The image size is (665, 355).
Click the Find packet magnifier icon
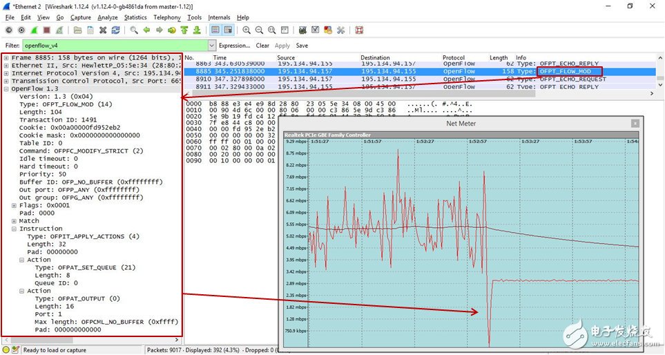click(x=134, y=30)
